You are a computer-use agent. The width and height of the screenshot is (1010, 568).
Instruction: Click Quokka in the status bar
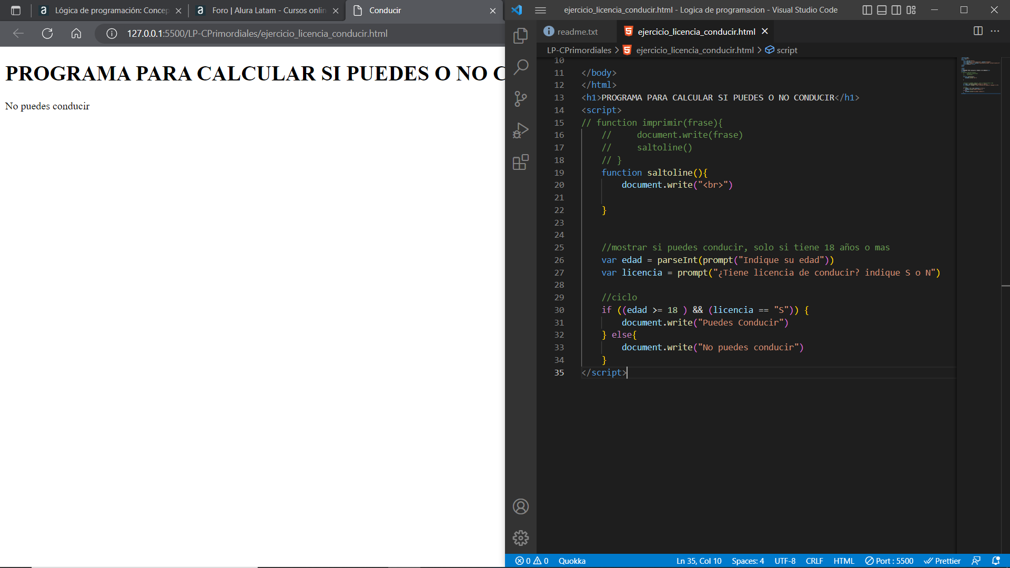tap(572, 561)
